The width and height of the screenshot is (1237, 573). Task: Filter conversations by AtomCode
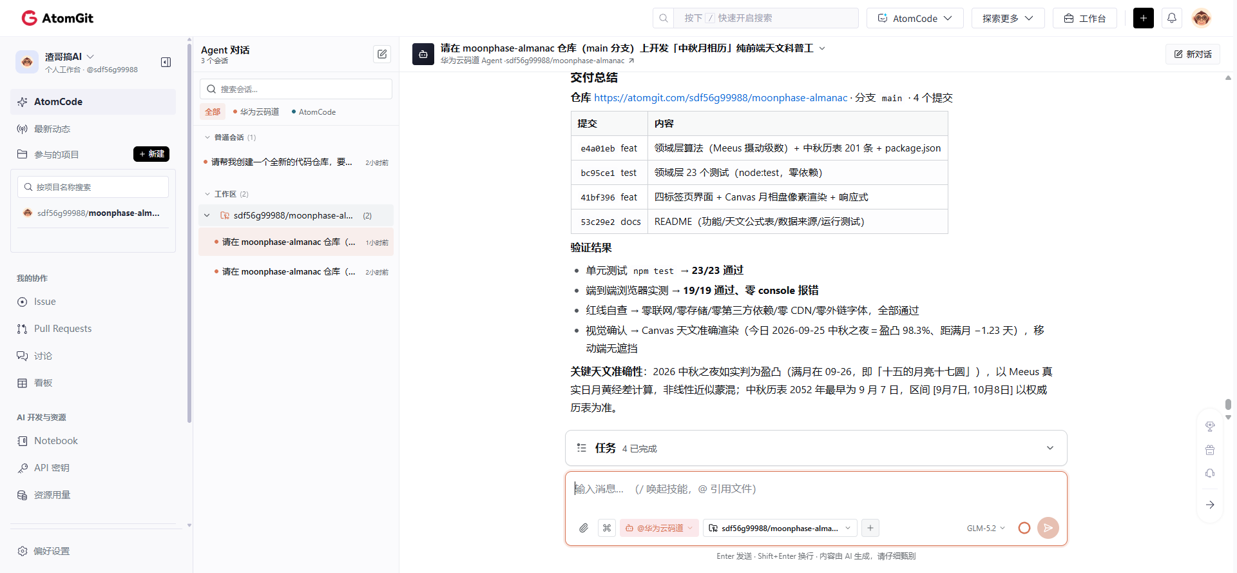coord(314,112)
